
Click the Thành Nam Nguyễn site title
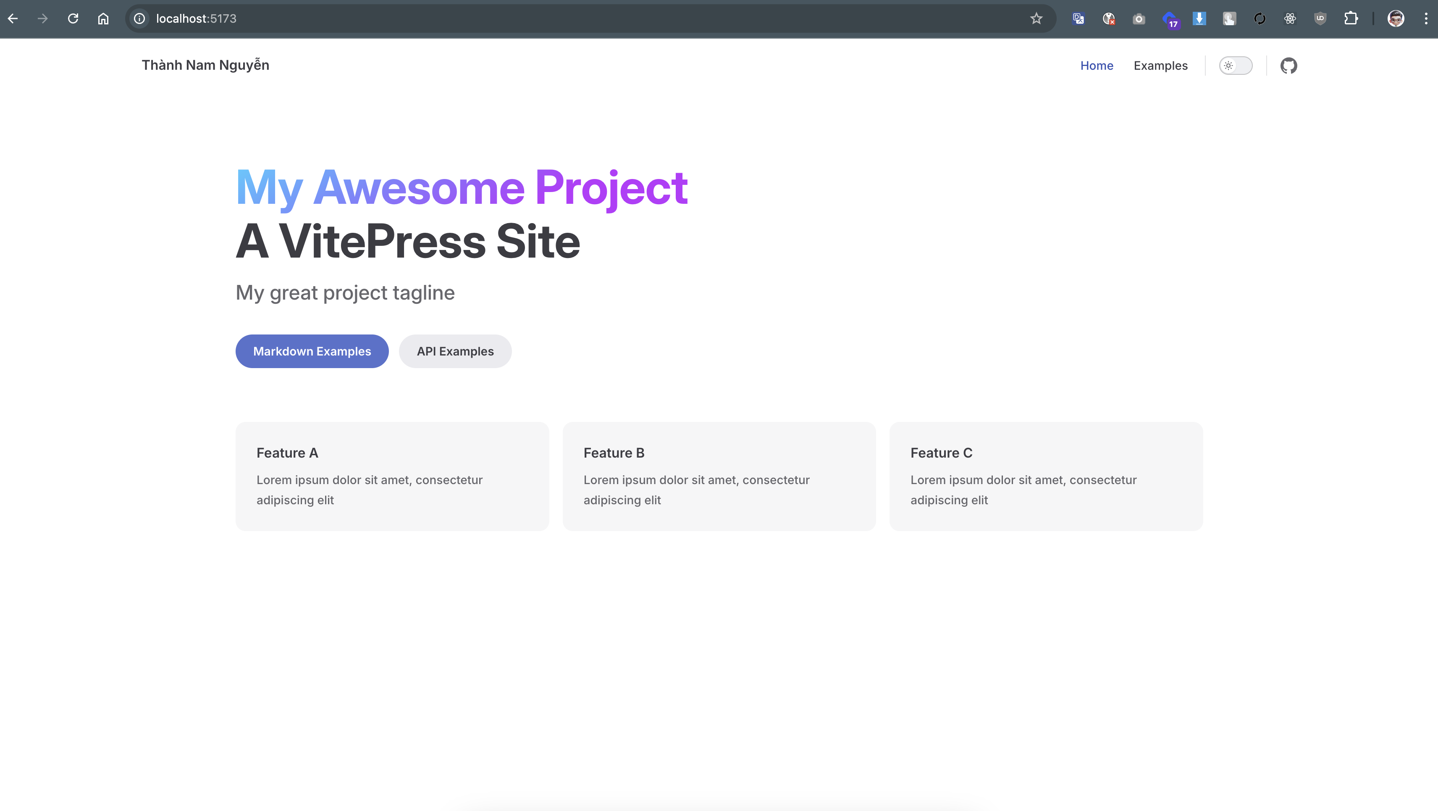click(205, 66)
